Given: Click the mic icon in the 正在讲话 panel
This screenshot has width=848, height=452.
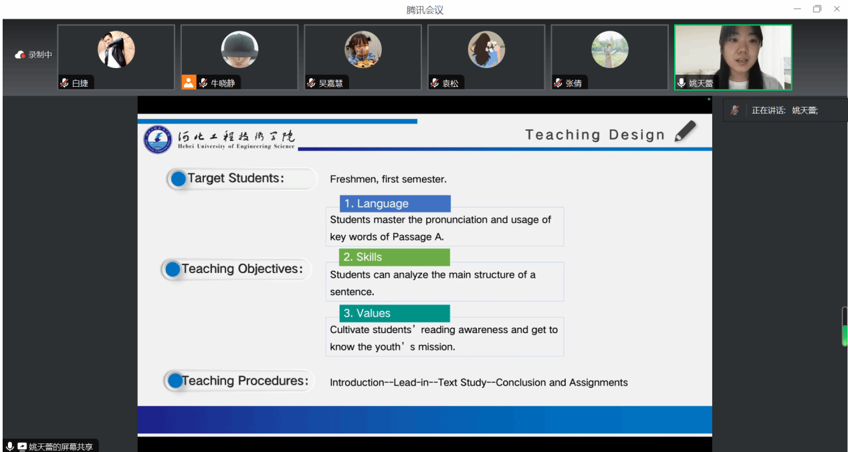Looking at the screenshot, I should point(734,110).
